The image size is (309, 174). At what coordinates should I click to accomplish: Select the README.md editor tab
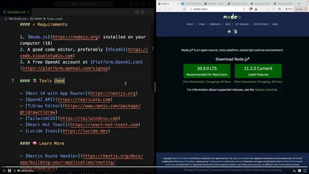click(16, 12)
